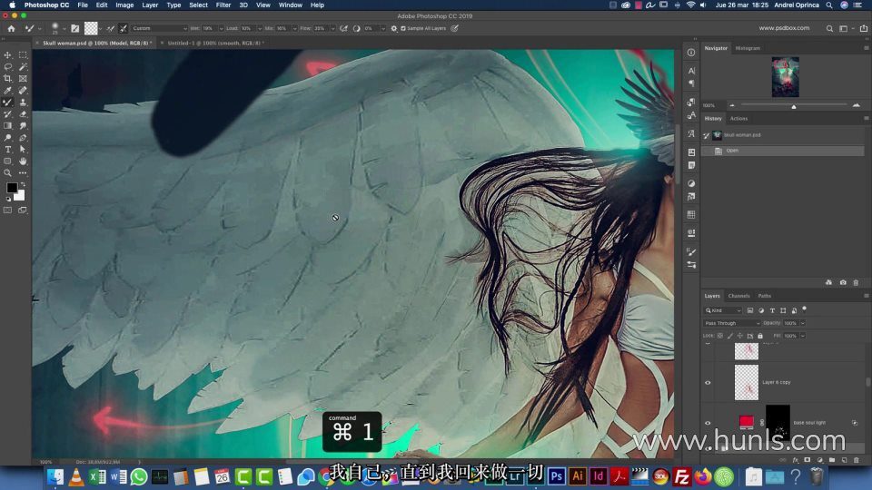Toggle lock transparent pixels in Layers panel
872x490 pixels.
tap(720, 336)
